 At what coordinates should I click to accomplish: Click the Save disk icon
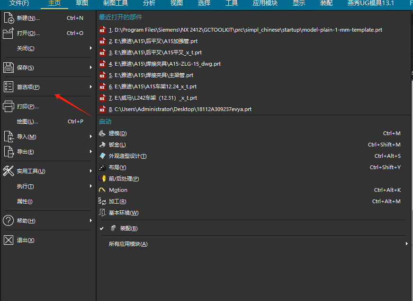point(9,68)
